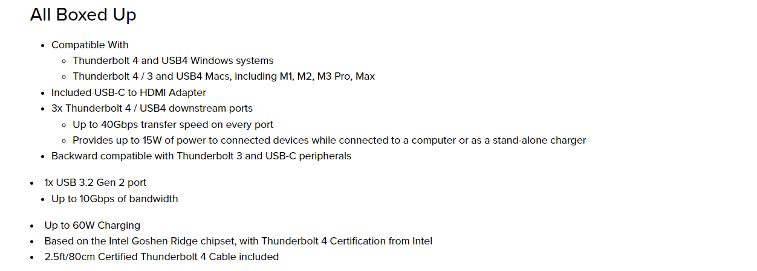Click the "Up to 60W Charging" item
The image size is (757, 271).
[x=92, y=225]
